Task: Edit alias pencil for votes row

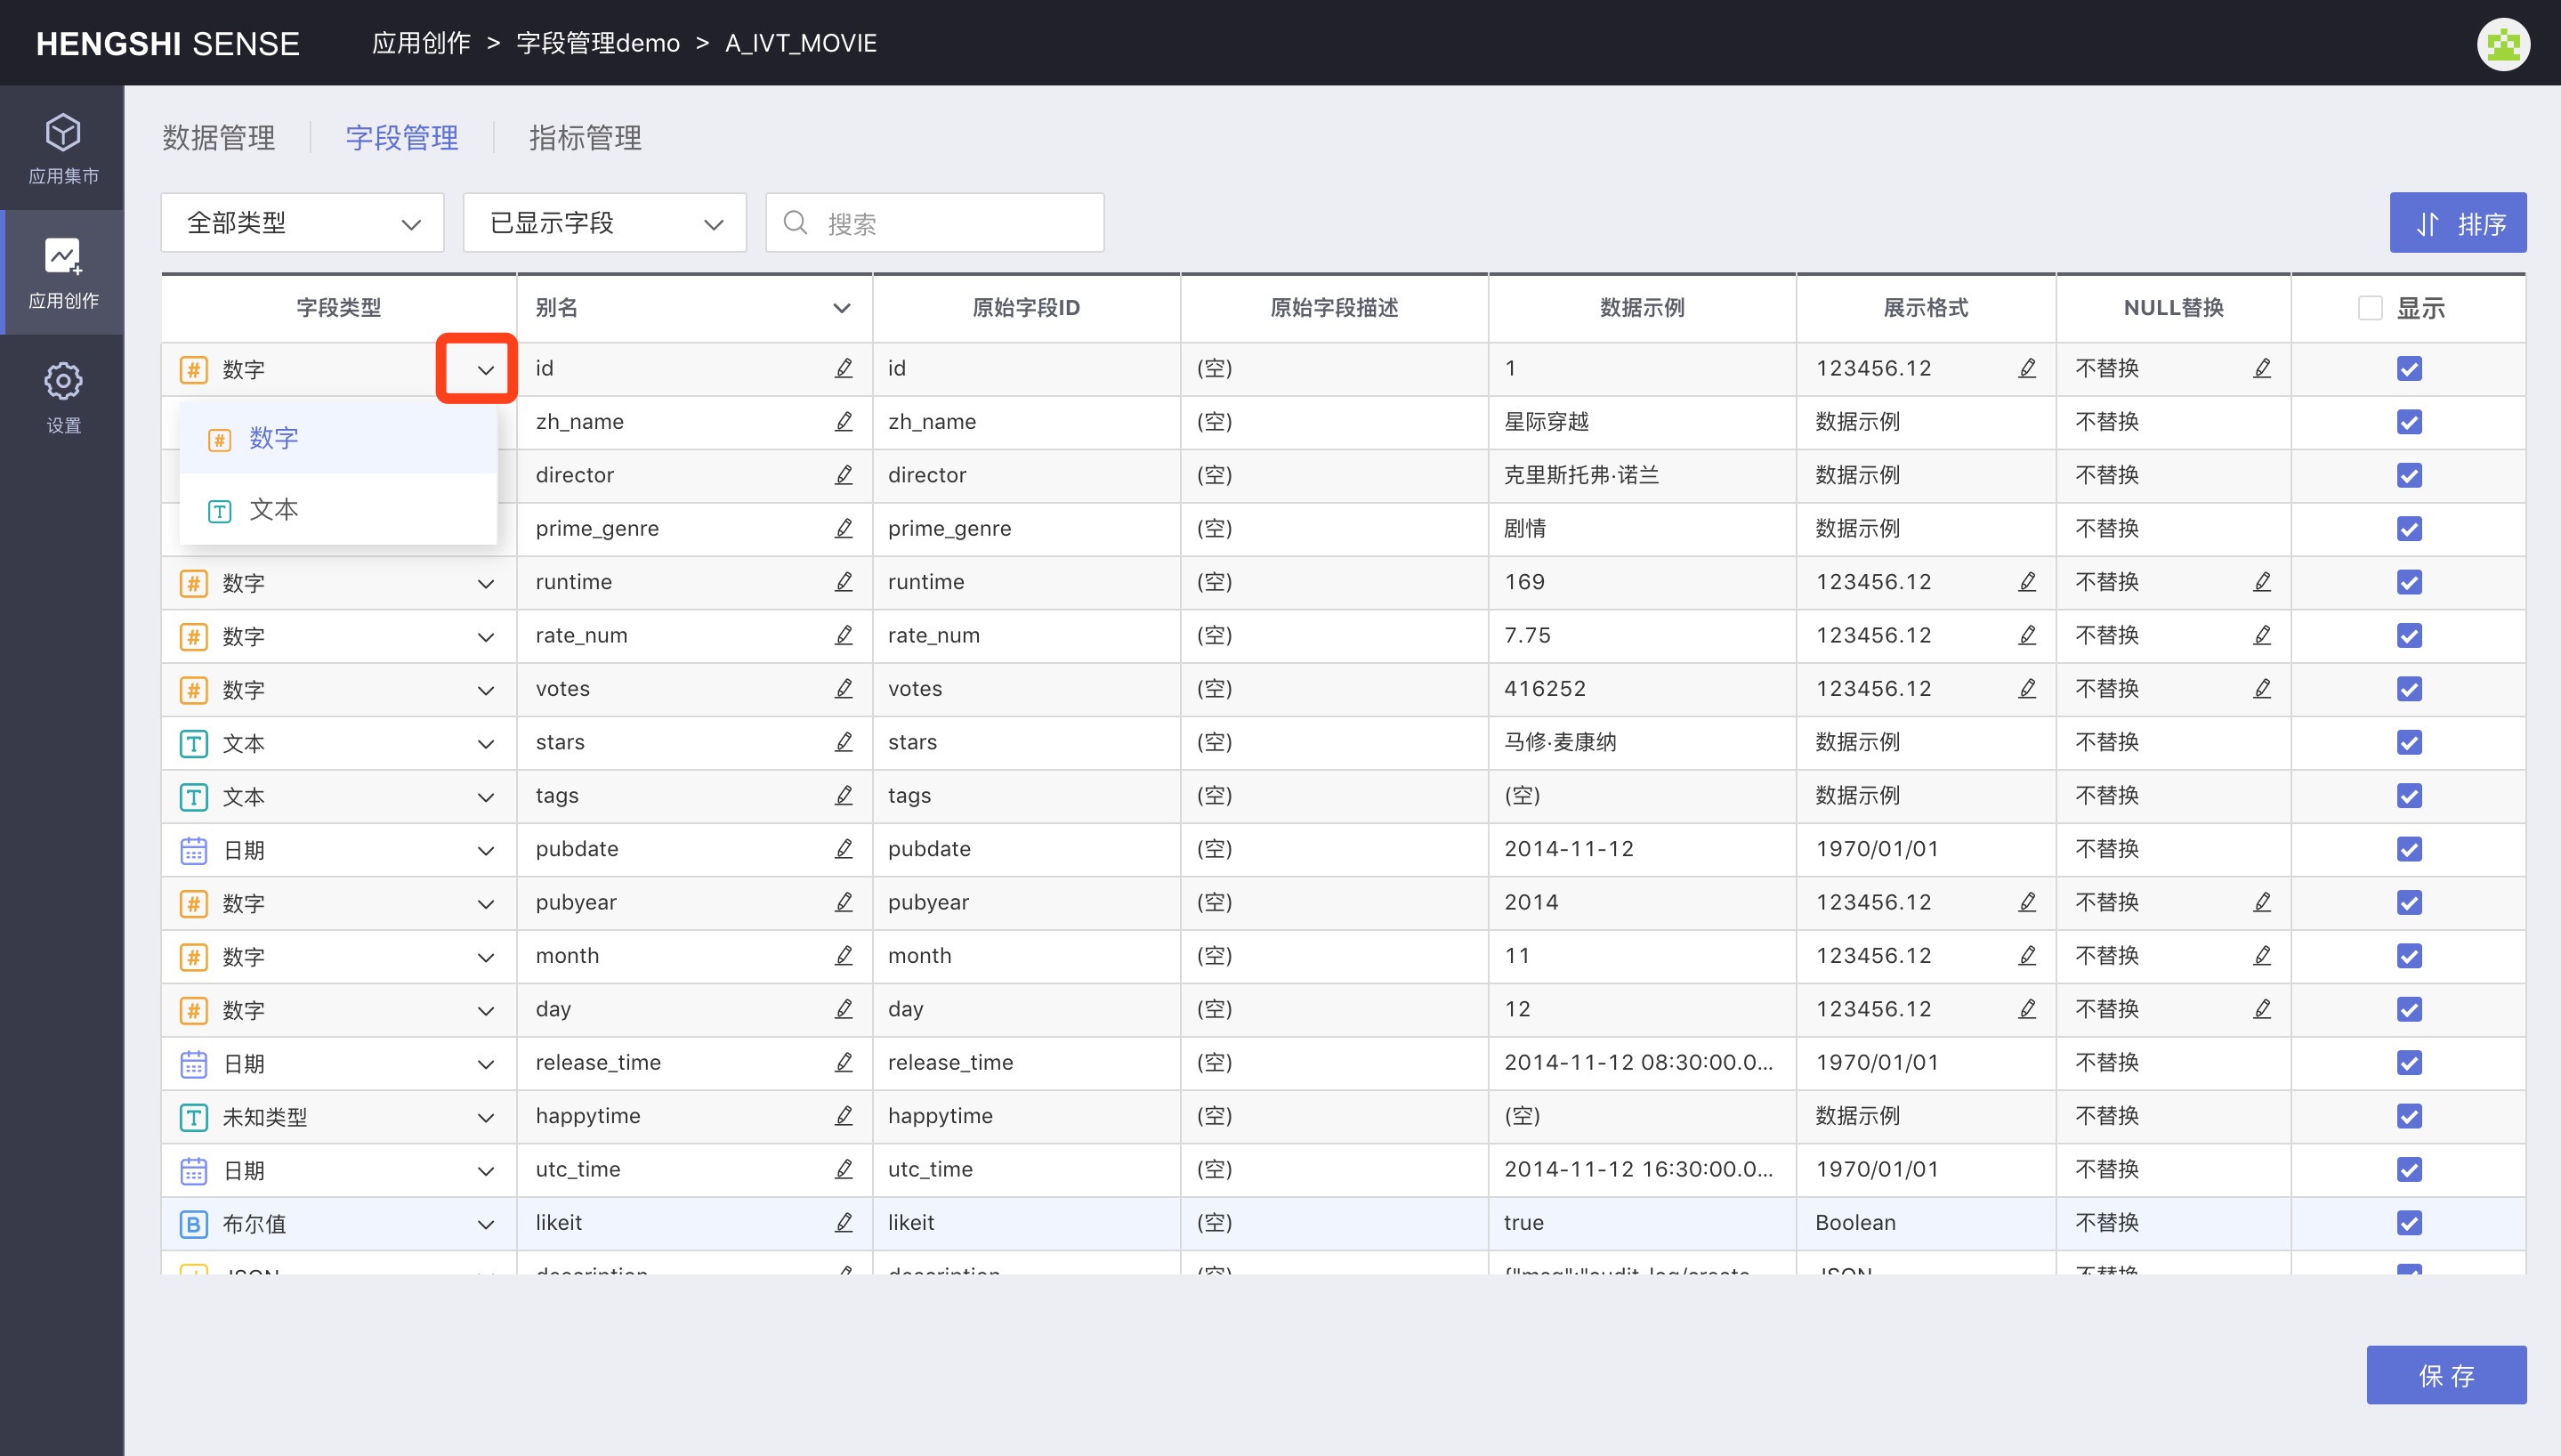Action: (x=844, y=688)
